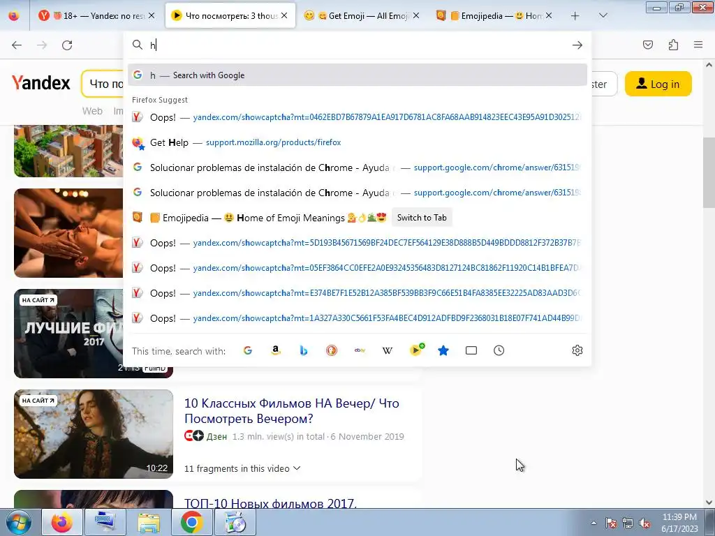
Task: Search this time with Wikipedia icon
Action: (x=387, y=350)
